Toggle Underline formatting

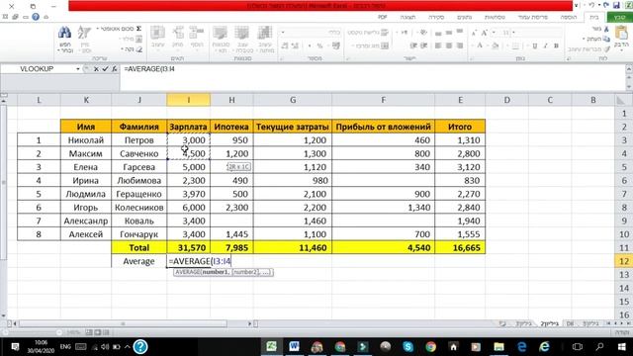pos(535,46)
